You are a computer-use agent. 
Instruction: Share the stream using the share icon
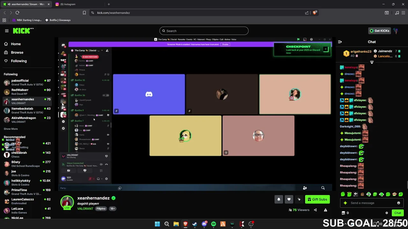coord(315,210)
